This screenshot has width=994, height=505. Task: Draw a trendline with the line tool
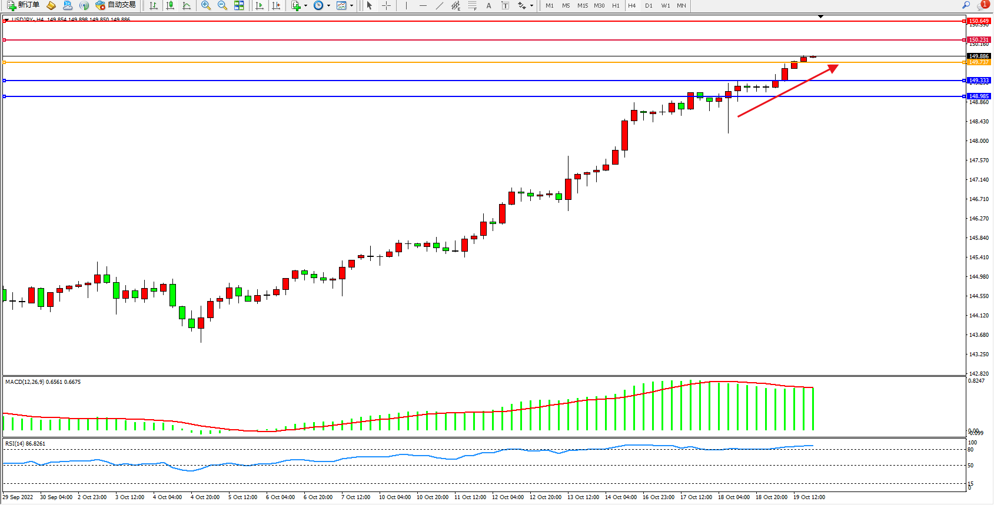coord(439,5)
